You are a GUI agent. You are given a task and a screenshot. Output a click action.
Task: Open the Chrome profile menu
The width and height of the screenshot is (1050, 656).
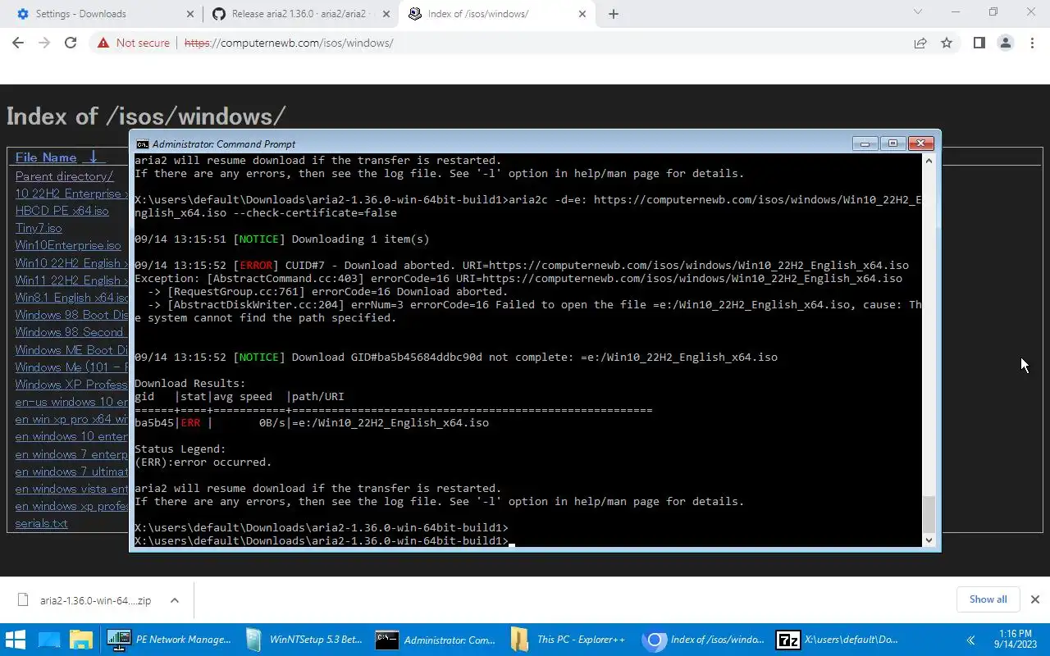pyautogui.click(x=1005, y=43)
